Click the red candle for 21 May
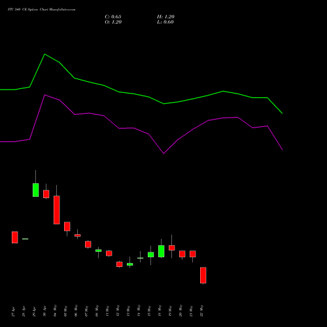Screen dimensions: 327x327 click(193, 254)
